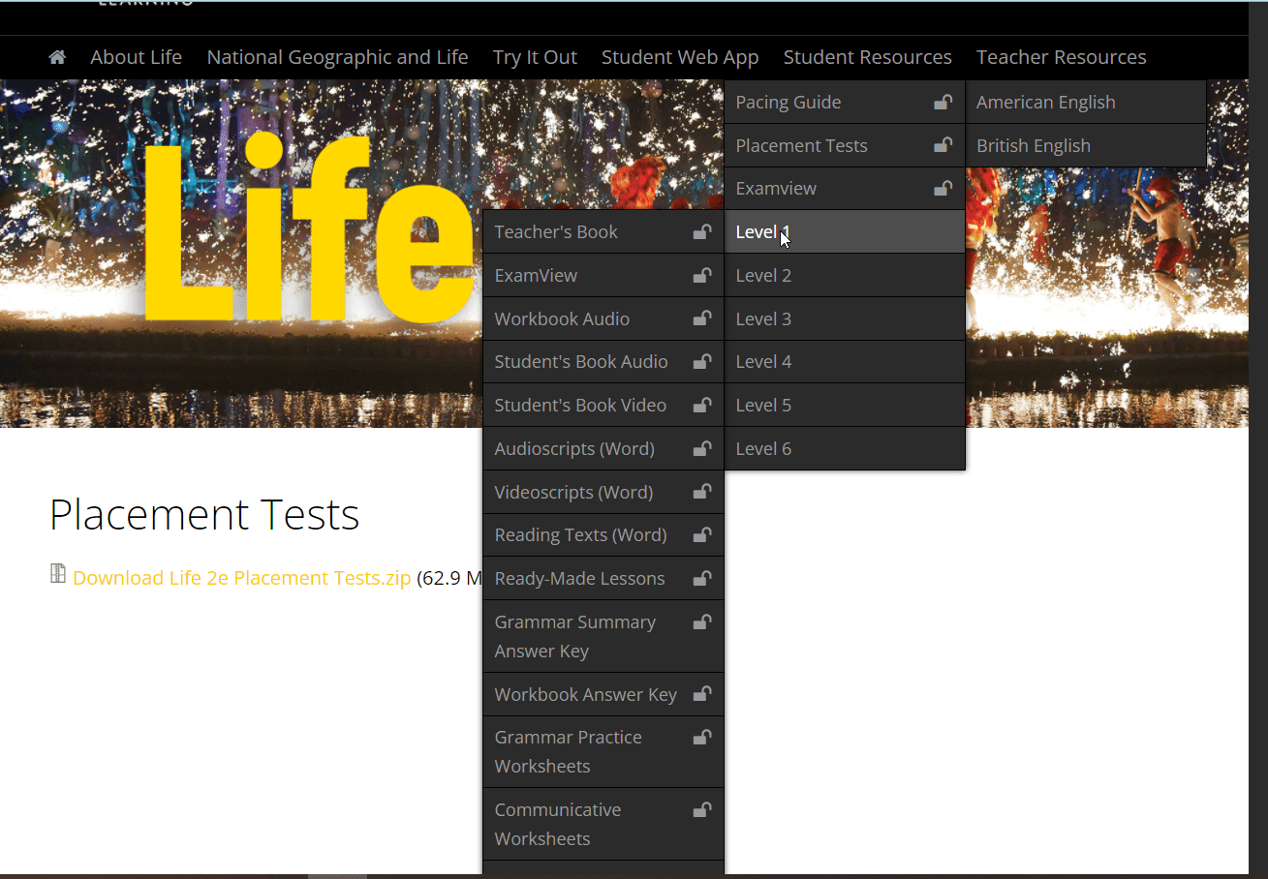Click the home icon in the navigation bar
Image resolution: width=1268 pixels, height=879 pixels.
coord(56,57)
